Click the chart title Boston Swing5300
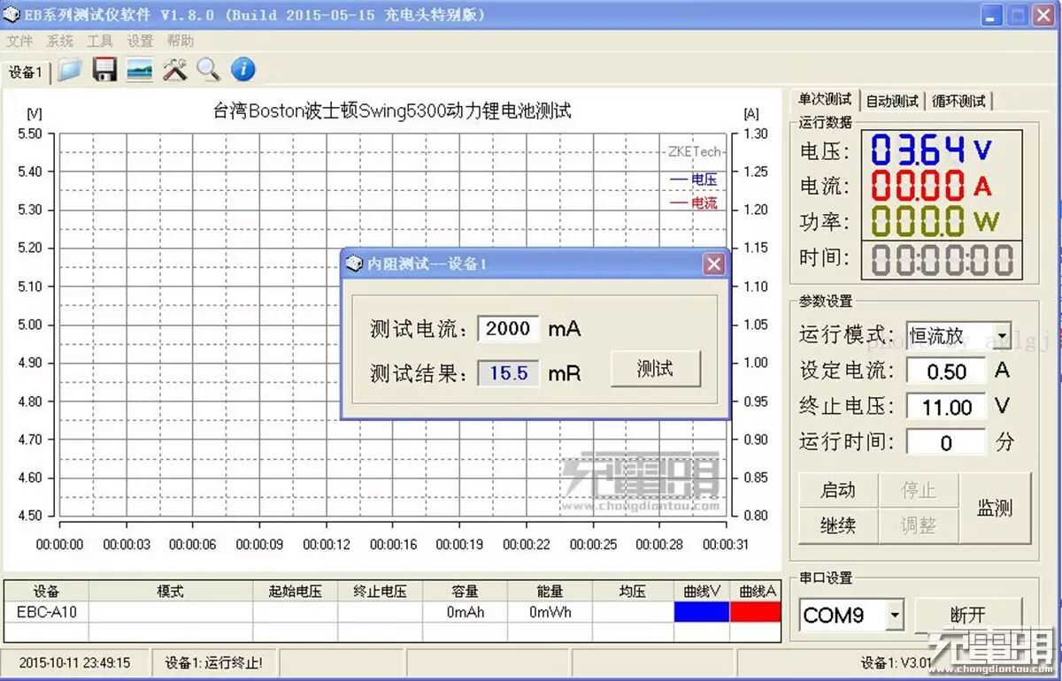 (392, 111)
